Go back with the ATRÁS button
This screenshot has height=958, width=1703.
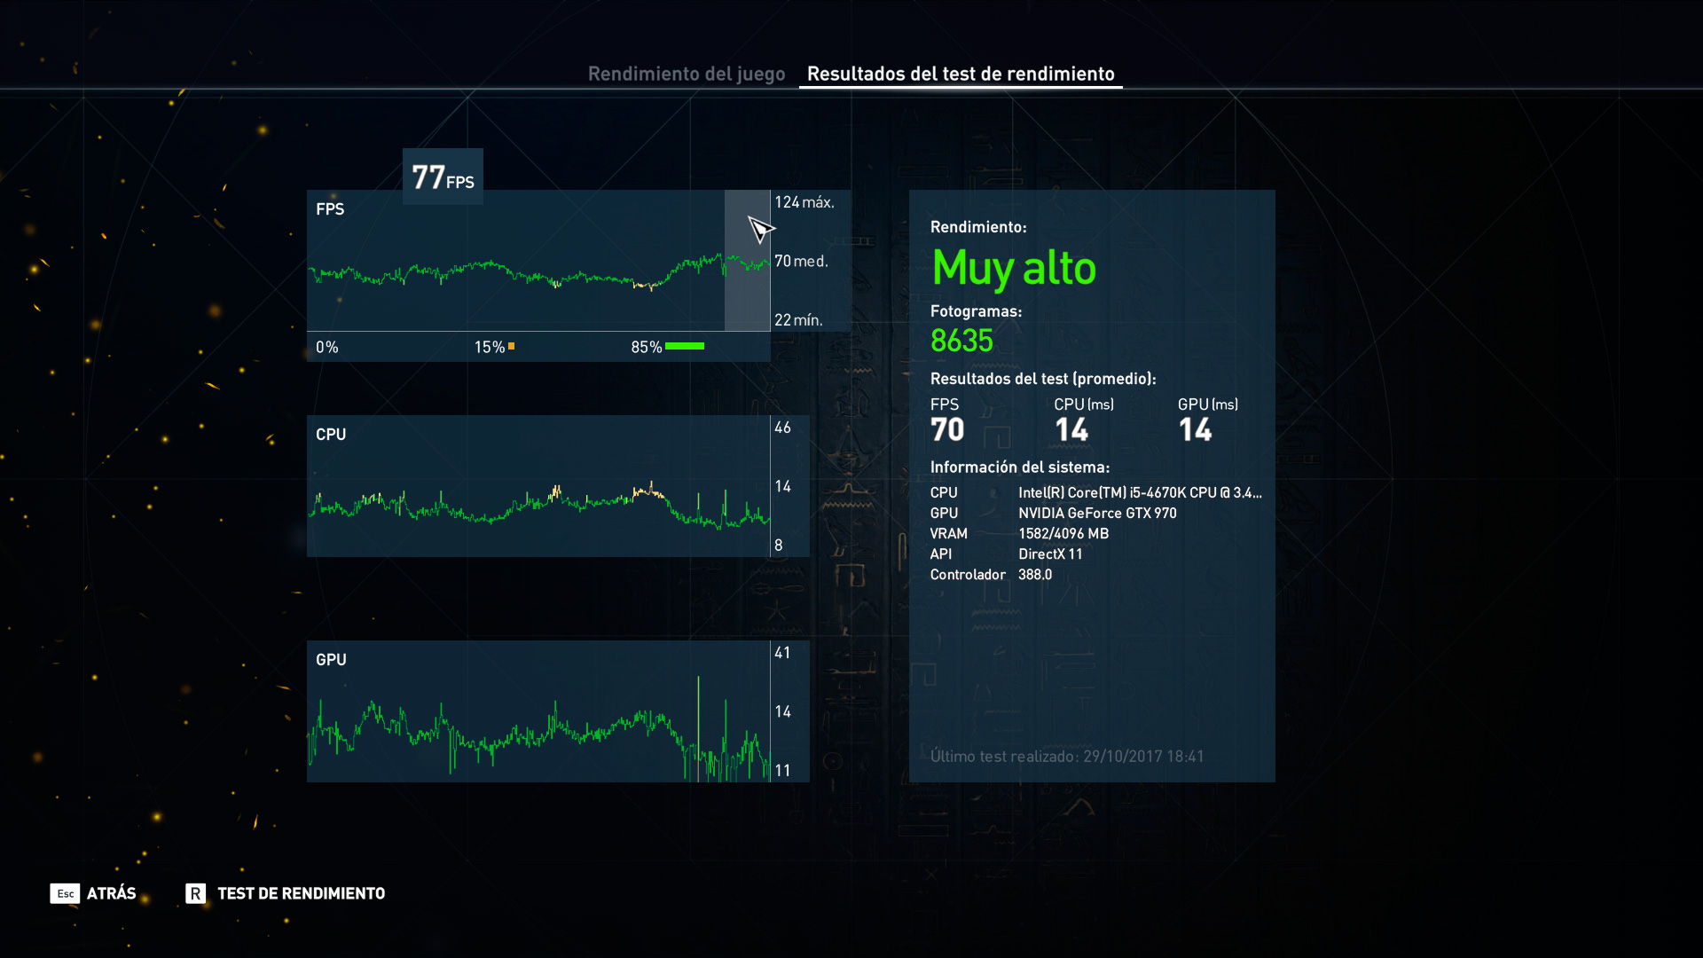click(111, 893)
